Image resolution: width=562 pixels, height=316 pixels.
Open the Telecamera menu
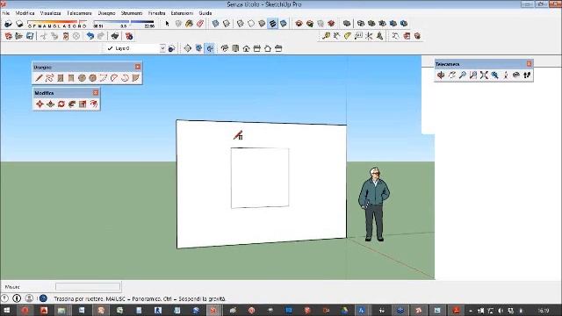(x=79, y=13)
